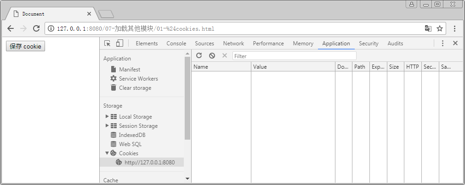Expand the Local Storage tree node
Image resolution: width=465 pixels, height=185 pixels.
tap(107, 116)
